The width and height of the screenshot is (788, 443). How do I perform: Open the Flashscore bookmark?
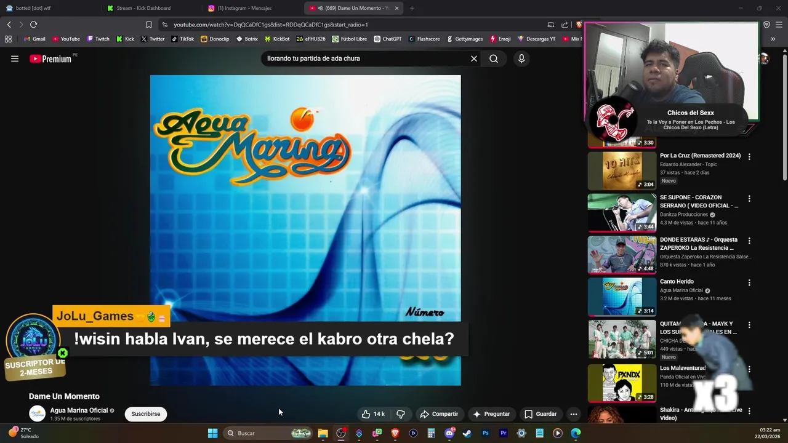click(x=424, y=39)
